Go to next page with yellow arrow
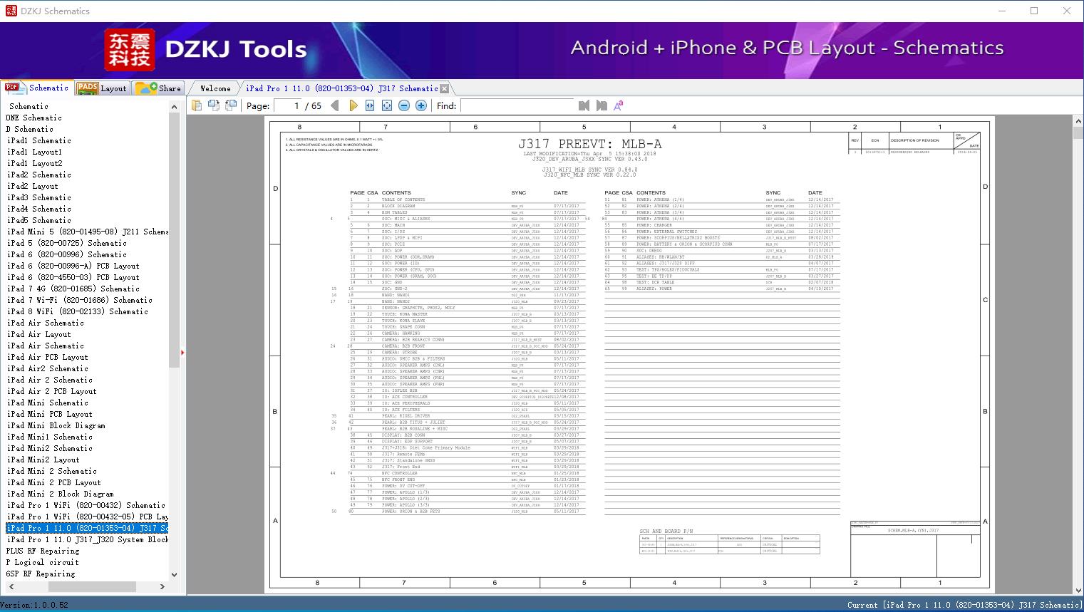Image resolution: width=1084 pixels, height=612 pixels. [353, 105]
